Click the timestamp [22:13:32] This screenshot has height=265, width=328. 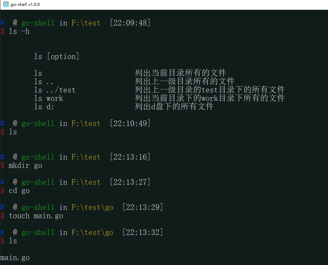tap(142, 233)
